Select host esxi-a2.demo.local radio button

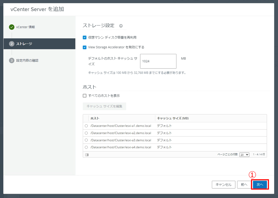click(86, 133)
